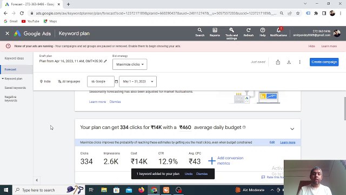This screenshot has height=195, width=346.
Task: Click the share plan icon
Action: click(278, 62)
